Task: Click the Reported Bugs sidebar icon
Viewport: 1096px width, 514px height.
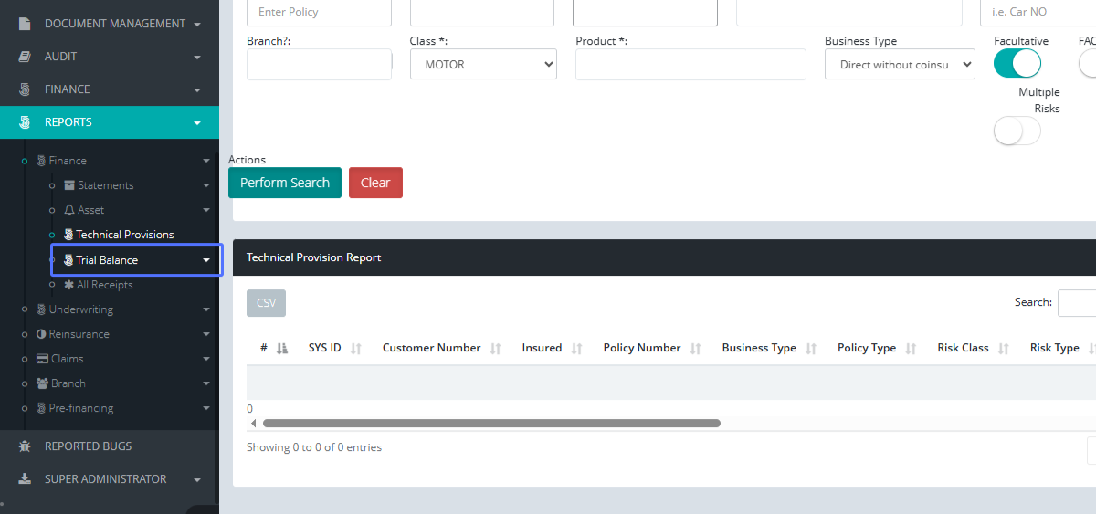Action: [x=25, y=446]
